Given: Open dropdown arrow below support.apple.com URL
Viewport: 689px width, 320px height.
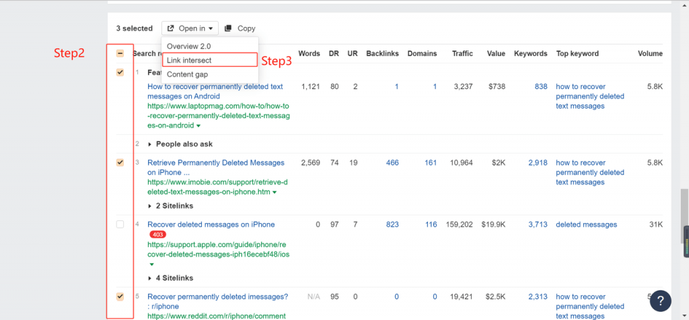Looking at the screenshot, I should 151,265.
